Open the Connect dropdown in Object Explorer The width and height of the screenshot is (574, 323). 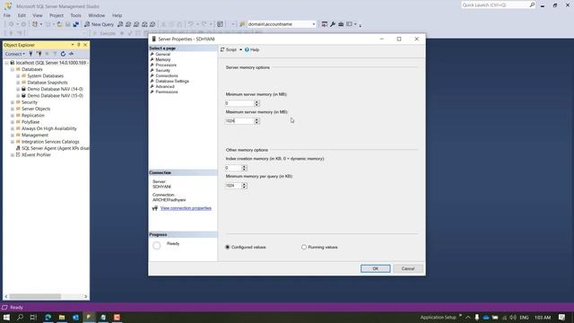[x=15, y=54]
